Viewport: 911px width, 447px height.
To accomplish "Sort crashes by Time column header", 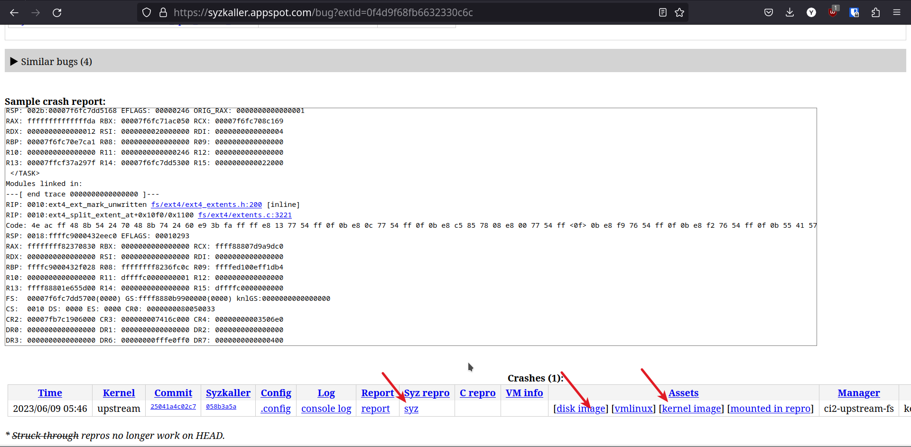I will [50, 393].
